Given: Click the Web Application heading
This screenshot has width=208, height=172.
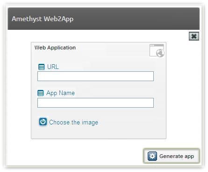Looking at the screenshot, I should tap(55, 48).
